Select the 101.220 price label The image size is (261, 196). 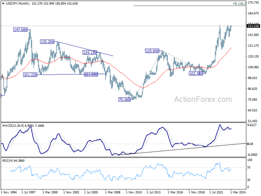pos(30,75)
